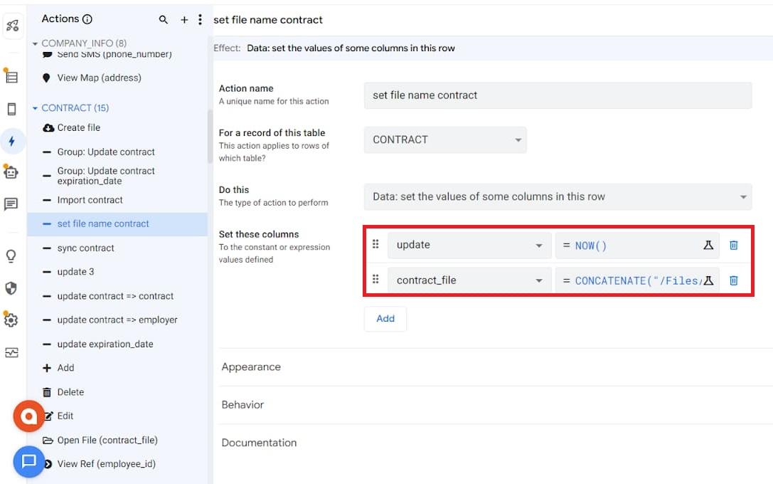Select the sync contract action
The height and width of the screenshot is (484, 773).
coord(85,248)
